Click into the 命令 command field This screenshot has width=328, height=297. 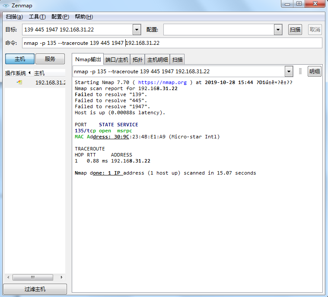coord(172,43)
